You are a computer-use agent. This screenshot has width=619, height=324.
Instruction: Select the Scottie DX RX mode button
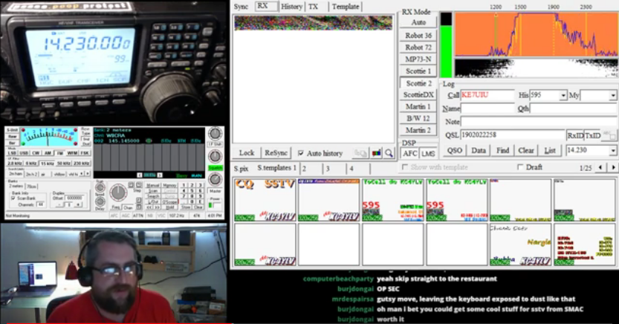[418, 95]
